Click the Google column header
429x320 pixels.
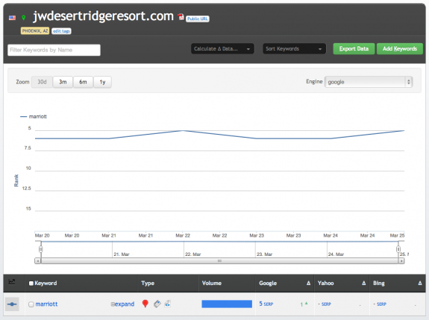click(x=268, y=284)
